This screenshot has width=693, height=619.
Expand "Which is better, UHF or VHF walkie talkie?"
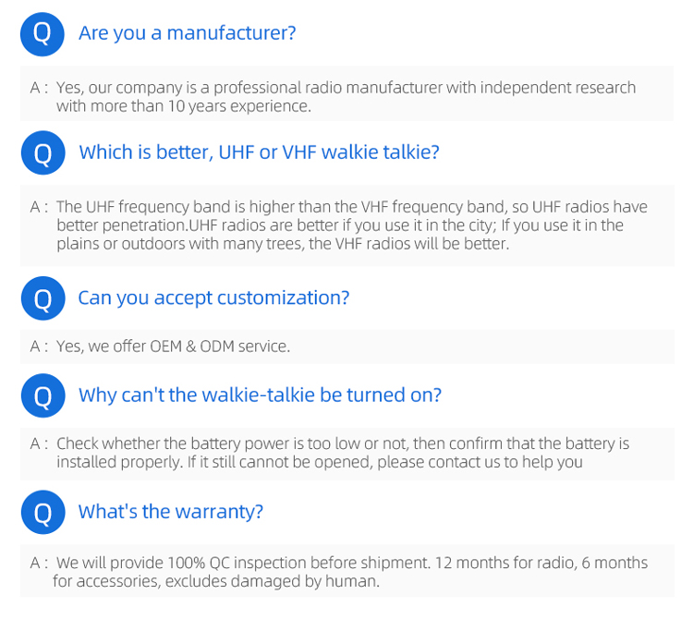(259, 152)
